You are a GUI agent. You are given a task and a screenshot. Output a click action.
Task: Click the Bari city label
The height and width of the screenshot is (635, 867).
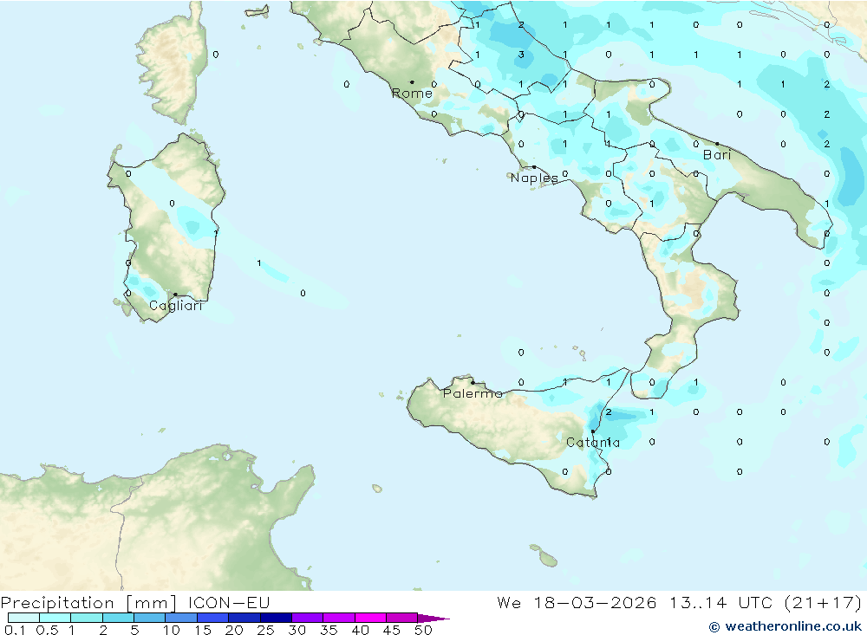(x=717, y=155)
